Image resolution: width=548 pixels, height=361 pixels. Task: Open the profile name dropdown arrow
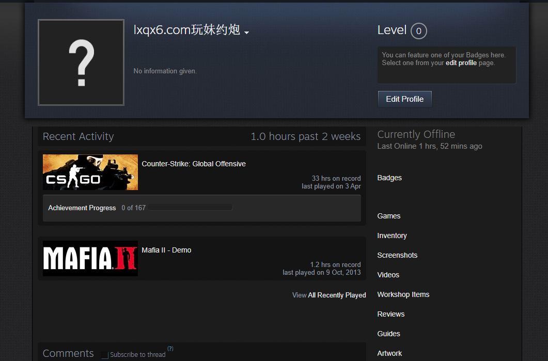[x=247, y=33]
